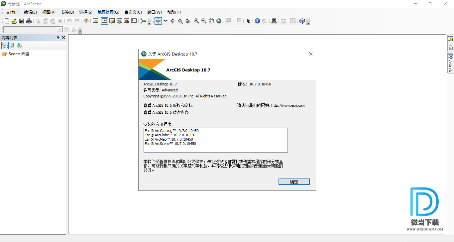
Task: Open the 选择(S) menu
Action: pos(86,12)
